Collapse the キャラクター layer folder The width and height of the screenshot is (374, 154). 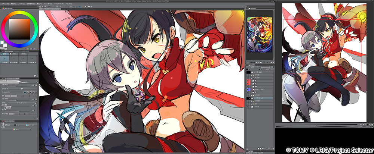click(x=251, y=78)
